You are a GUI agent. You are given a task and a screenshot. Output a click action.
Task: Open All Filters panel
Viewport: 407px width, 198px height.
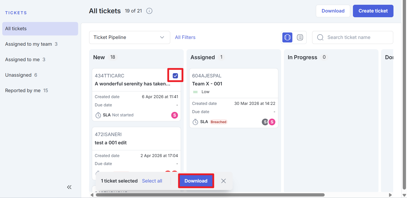pyautogui.click(x=185, y=37)
